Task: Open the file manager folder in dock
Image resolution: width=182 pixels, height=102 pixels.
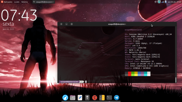Action: [73, 97]
